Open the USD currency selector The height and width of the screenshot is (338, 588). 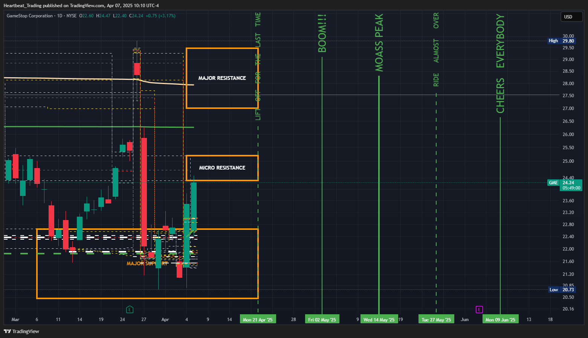point(572,17)
